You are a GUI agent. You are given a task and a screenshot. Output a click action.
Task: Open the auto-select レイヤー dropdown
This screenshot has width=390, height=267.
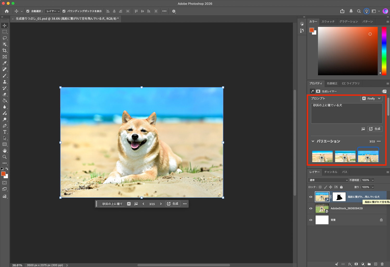click(x=53, y=11)
